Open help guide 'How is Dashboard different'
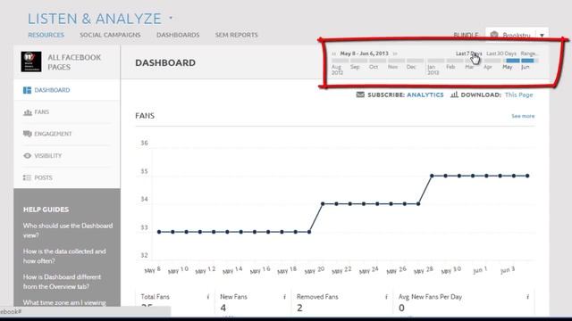This screenshot has width=572, height=321. click(62, 282)
